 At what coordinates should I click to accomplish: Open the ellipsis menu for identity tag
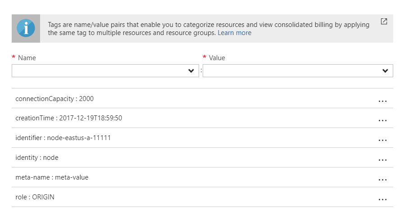[383, 160]
